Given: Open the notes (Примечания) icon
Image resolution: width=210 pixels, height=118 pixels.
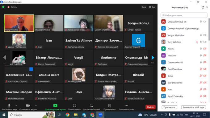Looking at the screenshot, I should tap(109, 106).
